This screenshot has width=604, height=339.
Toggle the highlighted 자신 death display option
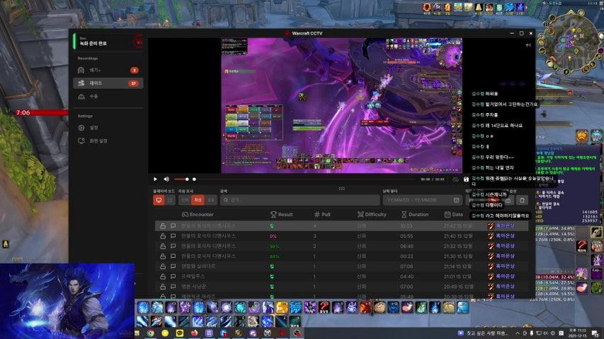point(199,201)
